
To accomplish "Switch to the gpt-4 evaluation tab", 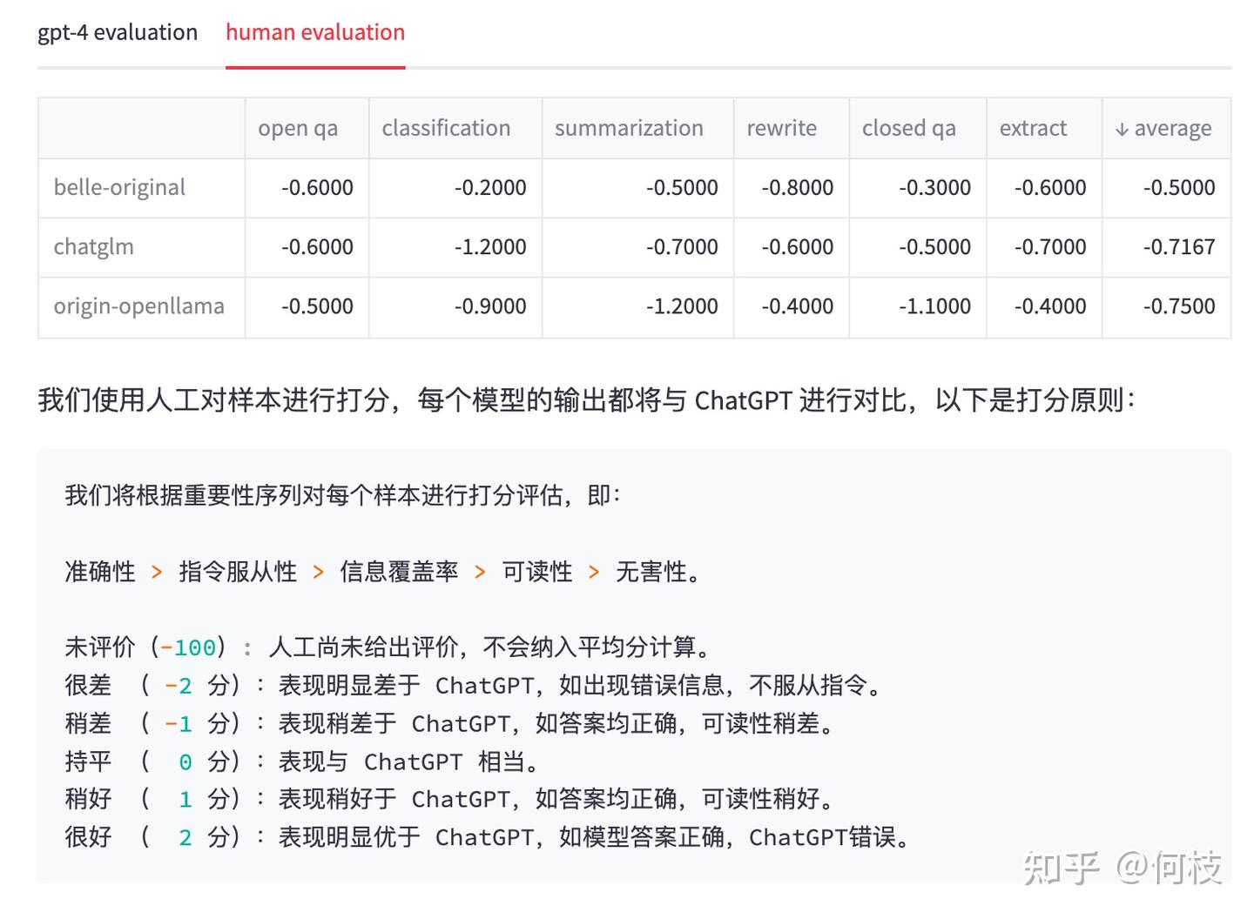I will tap(118, 33).
